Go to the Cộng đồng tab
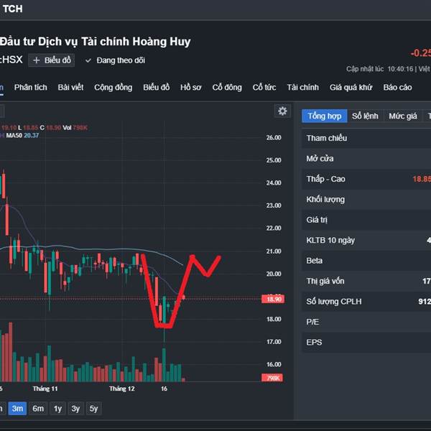The image size is (431, 431). (113, 88)
